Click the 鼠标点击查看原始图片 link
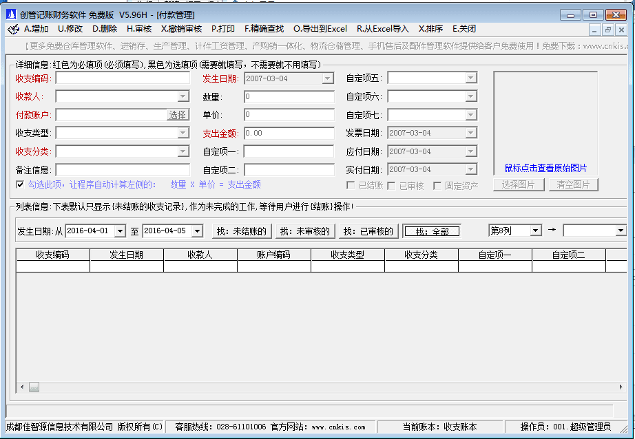Viewport: 635px width, 439px height. [545, 168]
